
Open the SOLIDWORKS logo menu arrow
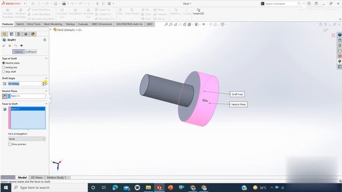pos(25,4)
